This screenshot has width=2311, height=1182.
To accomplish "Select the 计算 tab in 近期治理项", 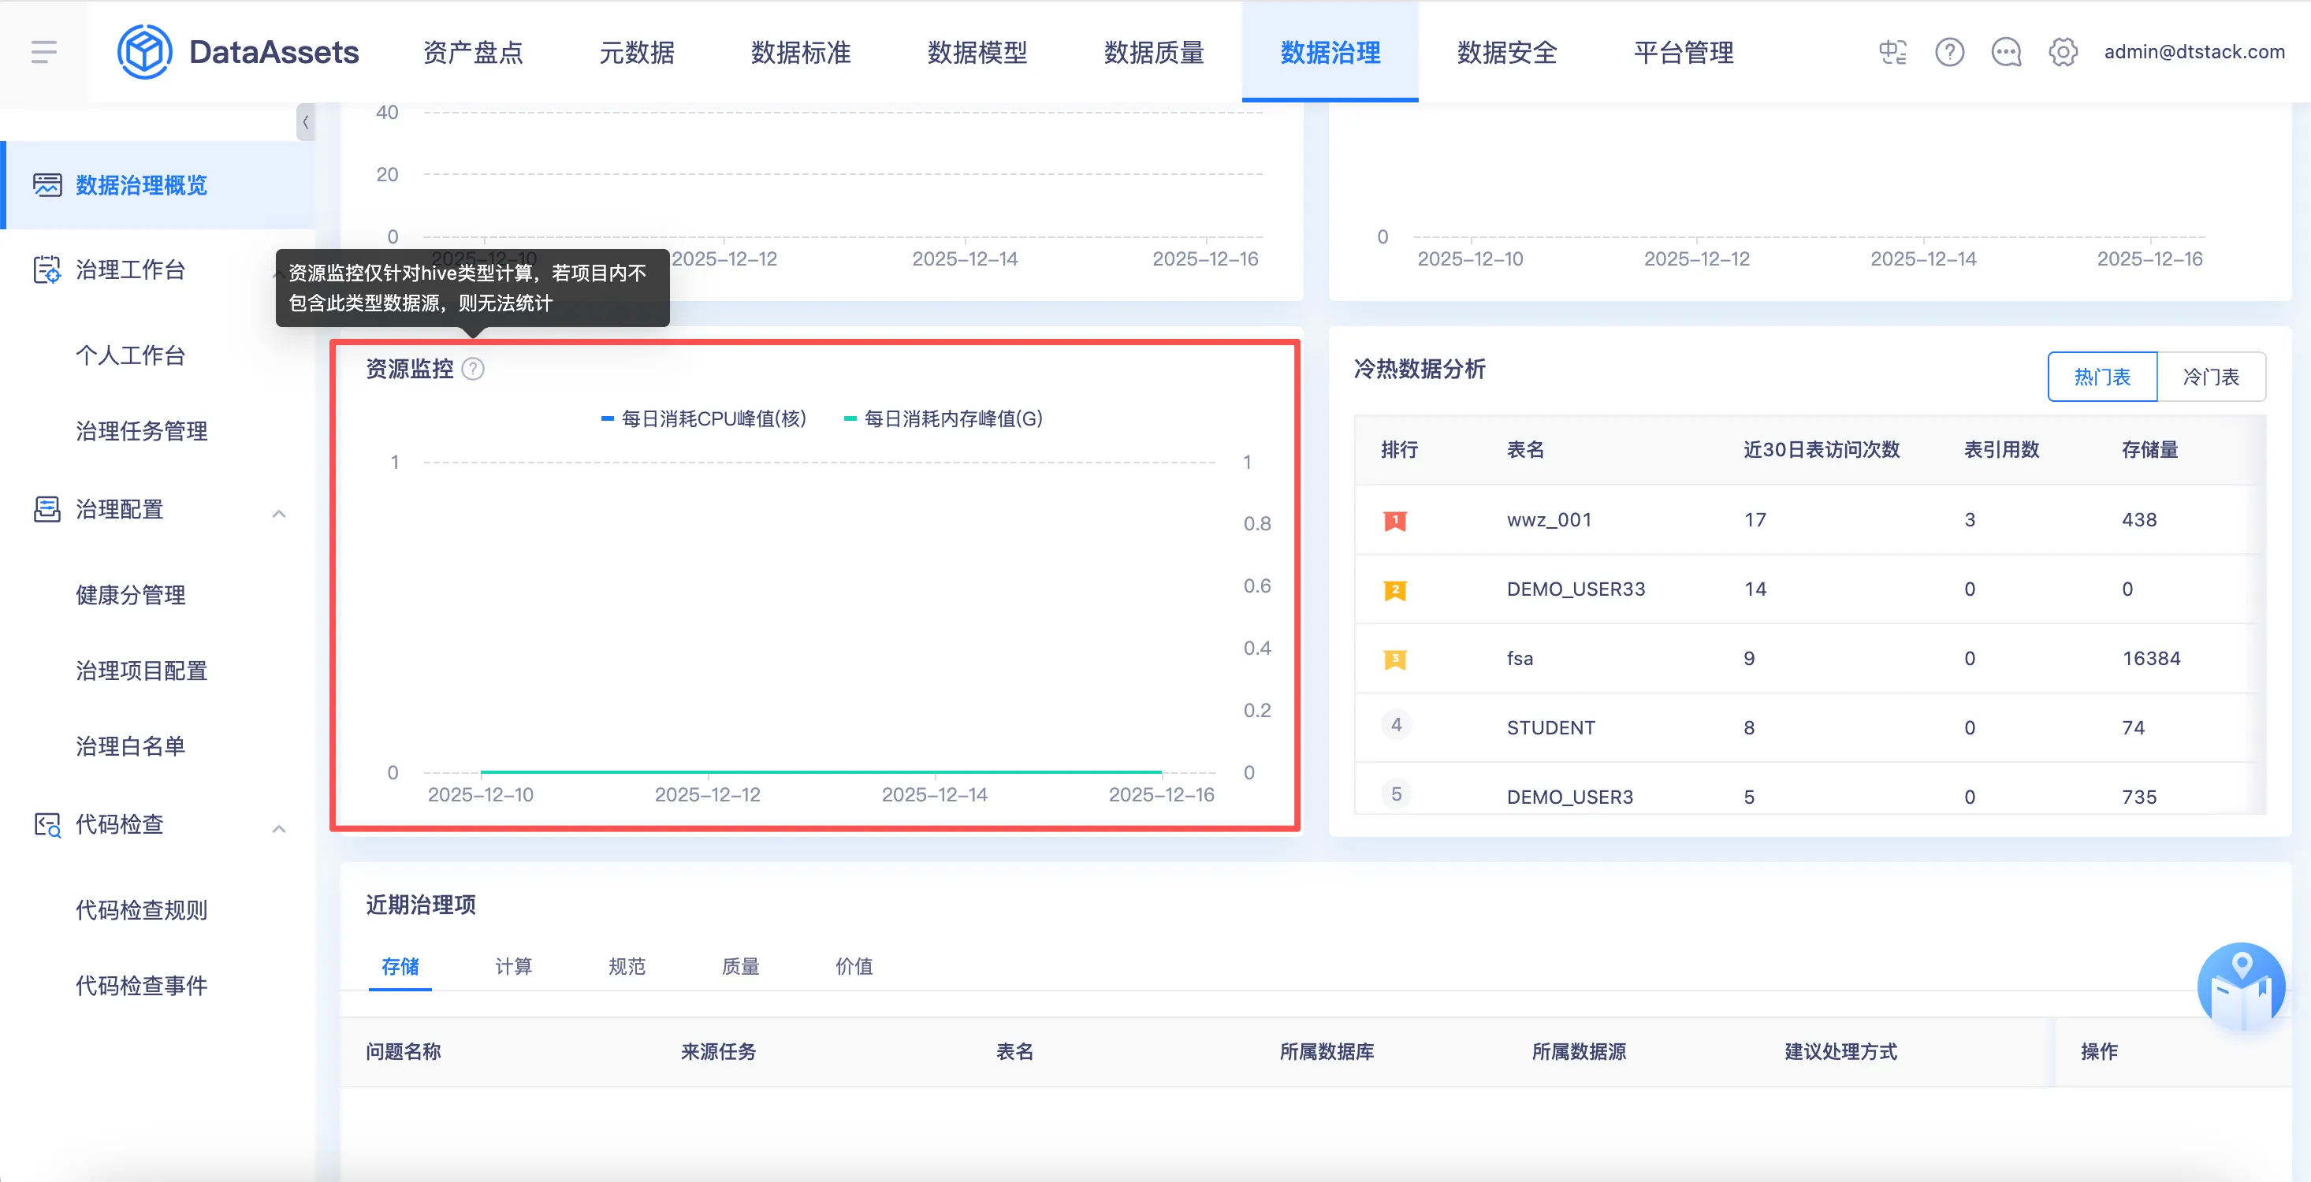I will 513,966.
